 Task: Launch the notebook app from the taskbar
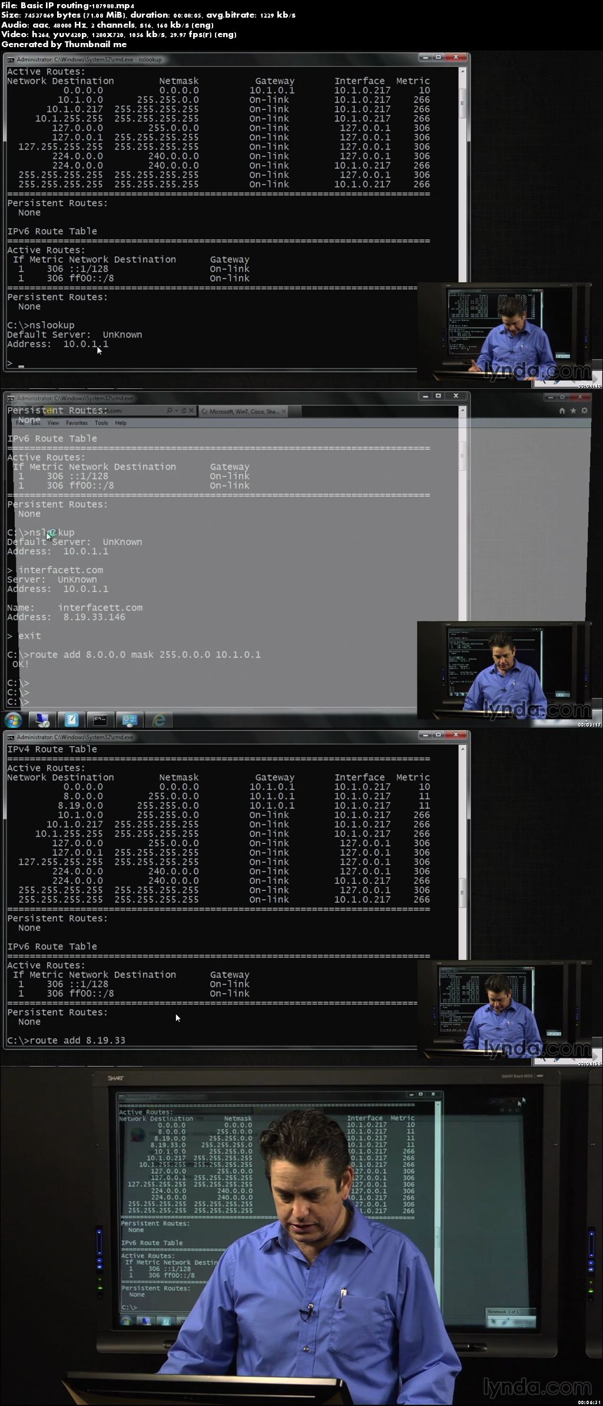71,719
